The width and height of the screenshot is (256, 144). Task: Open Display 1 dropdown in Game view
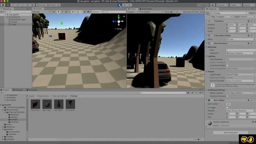133,12
